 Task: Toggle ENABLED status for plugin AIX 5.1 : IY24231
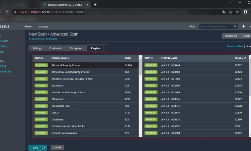pos(151,119)
